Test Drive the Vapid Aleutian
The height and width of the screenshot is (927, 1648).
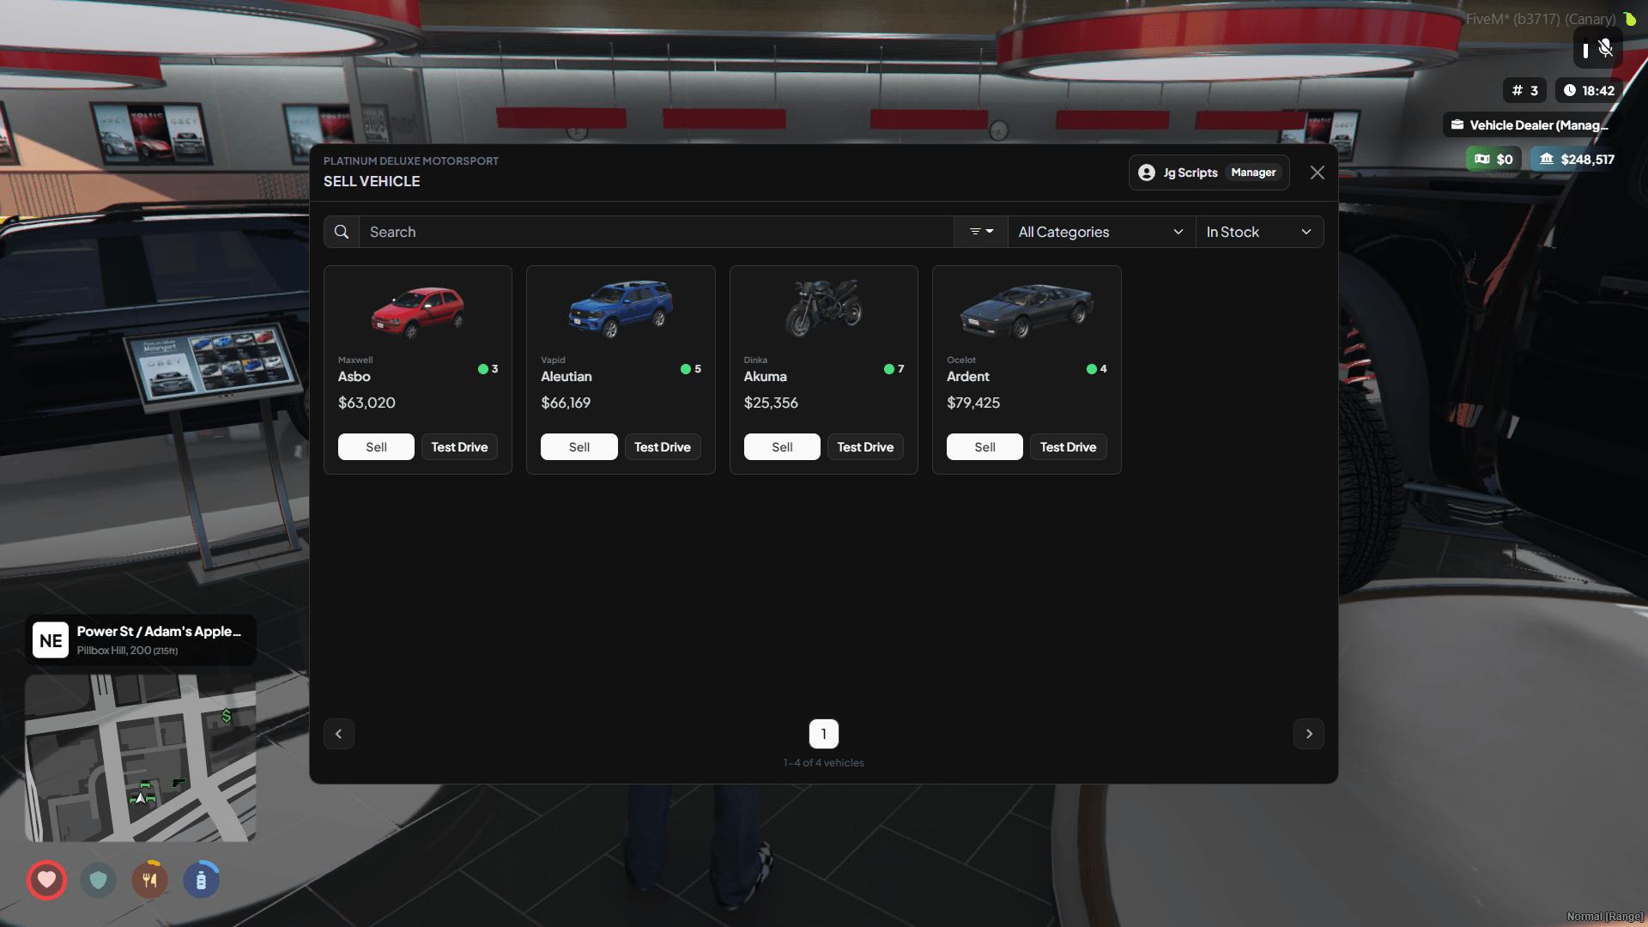(662, 447)
